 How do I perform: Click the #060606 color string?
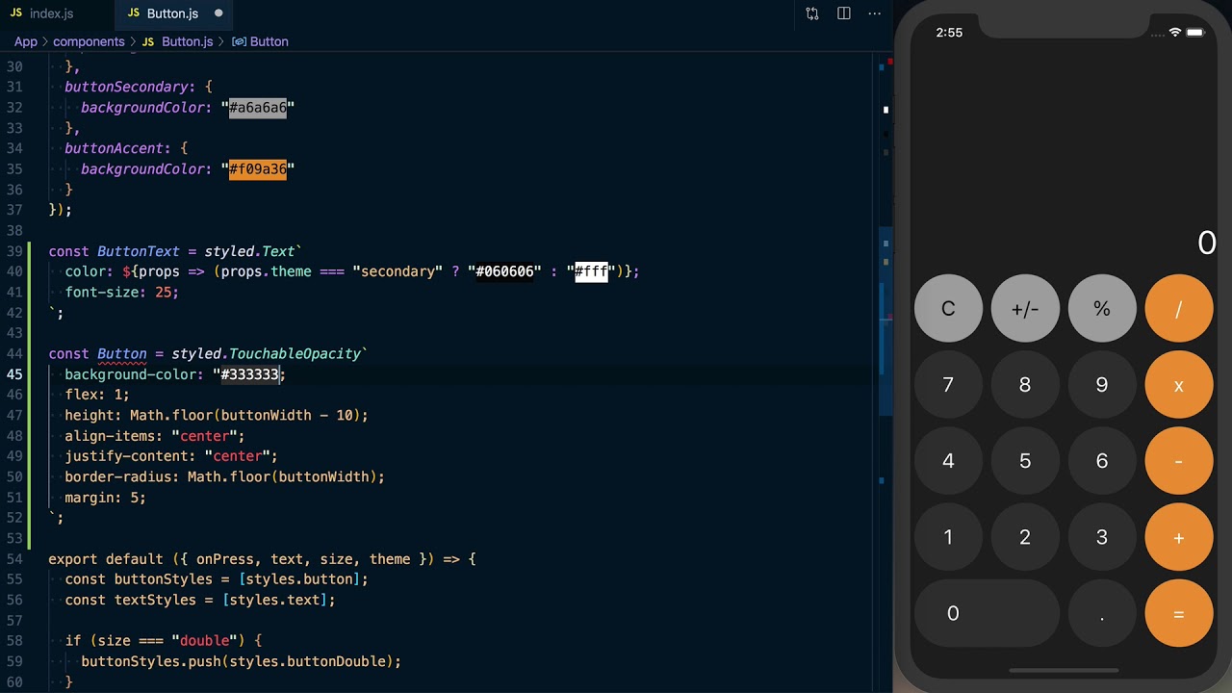[x=504, y=271]
